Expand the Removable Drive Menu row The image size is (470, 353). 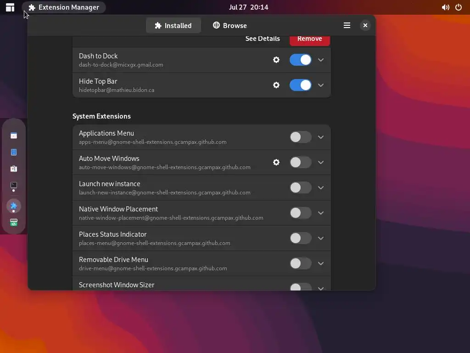point(321,263)
